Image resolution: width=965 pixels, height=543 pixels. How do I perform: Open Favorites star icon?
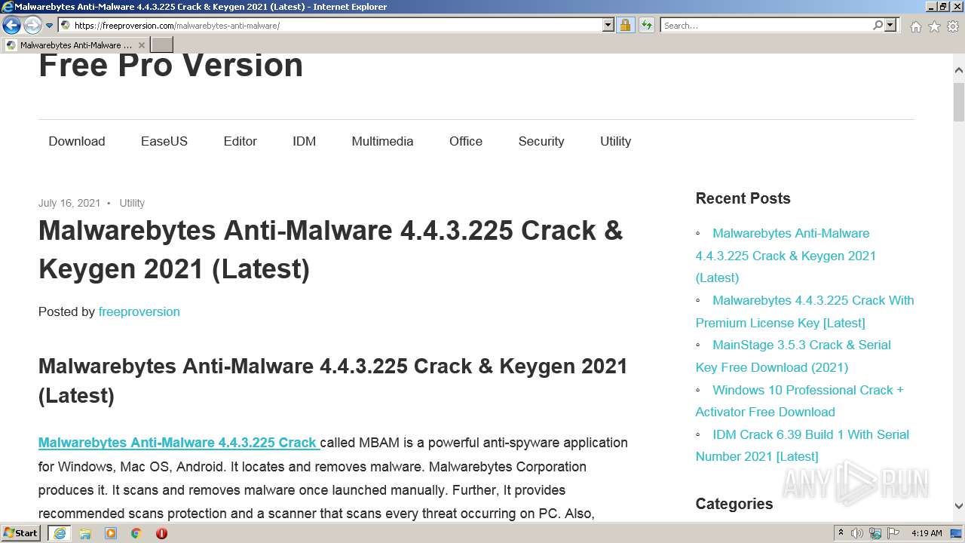pyautogui.click(x=934, y=26)
